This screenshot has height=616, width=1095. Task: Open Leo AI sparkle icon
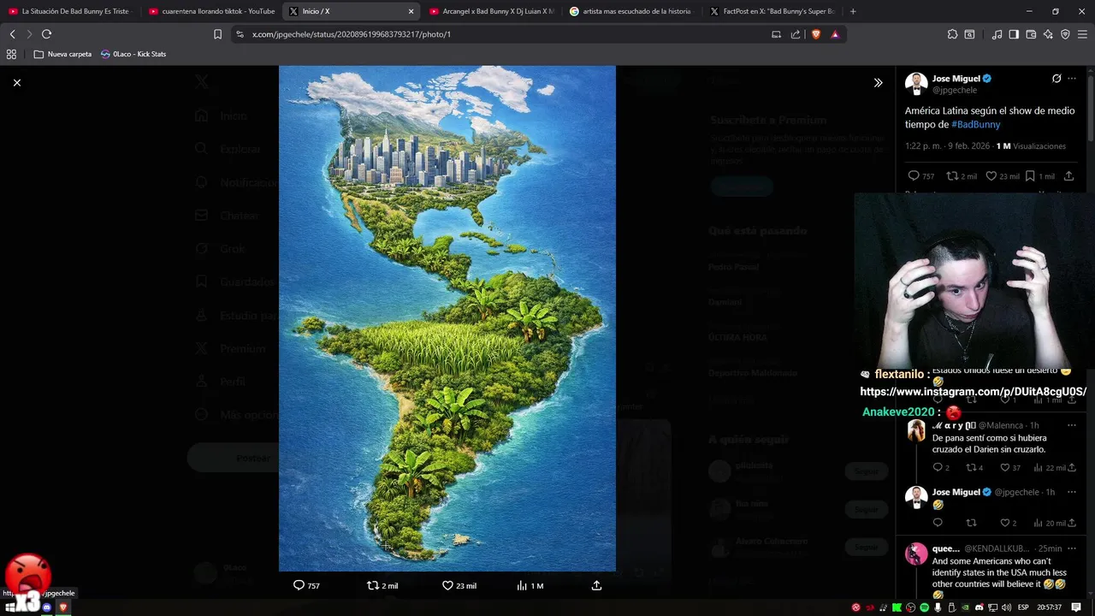point(1048,34)
